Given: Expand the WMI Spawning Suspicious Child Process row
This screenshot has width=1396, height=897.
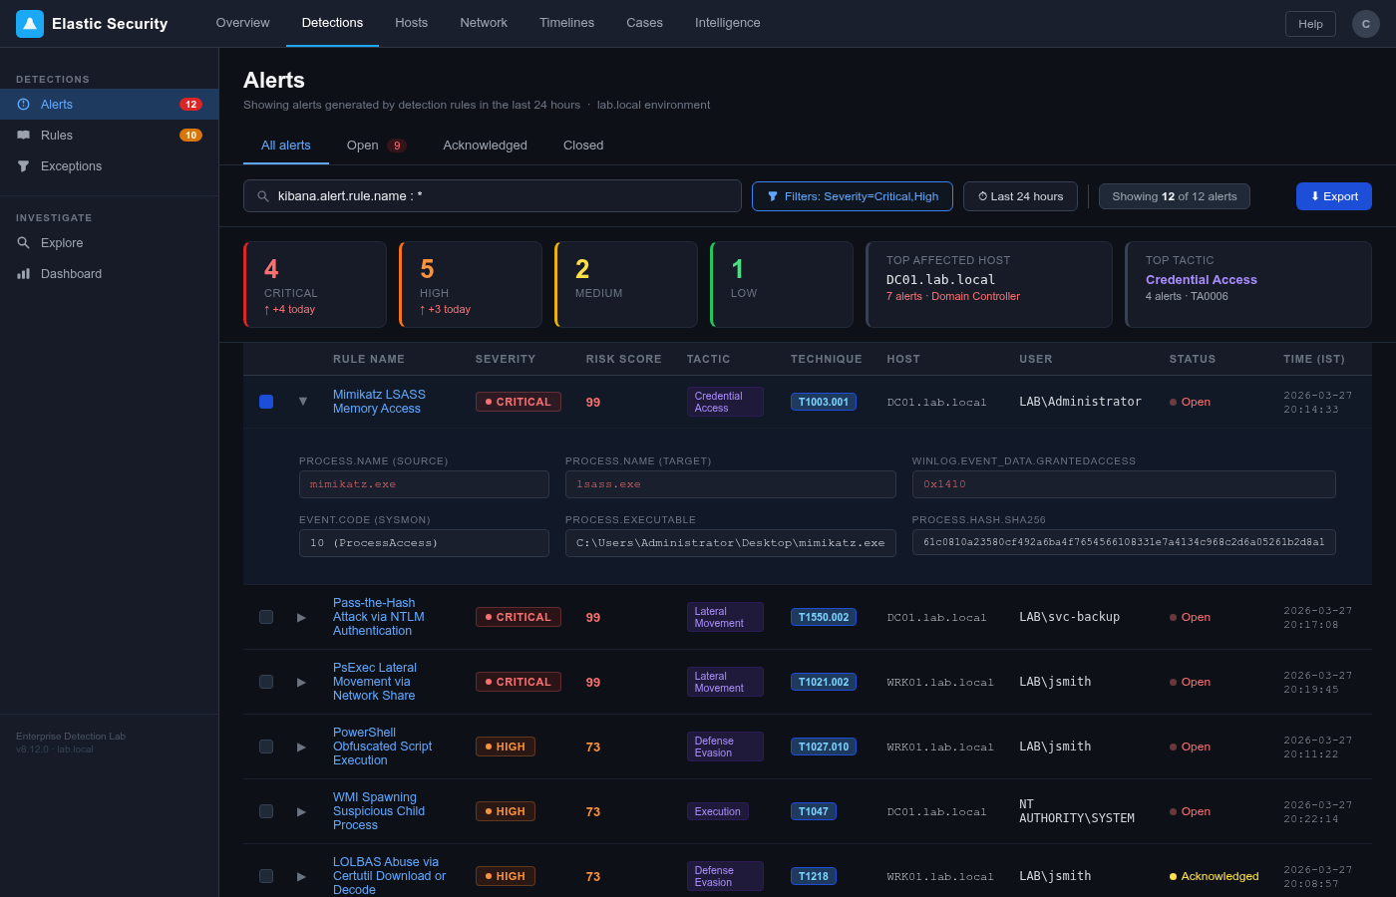Looking at the screenshot, I should (301, 810).
